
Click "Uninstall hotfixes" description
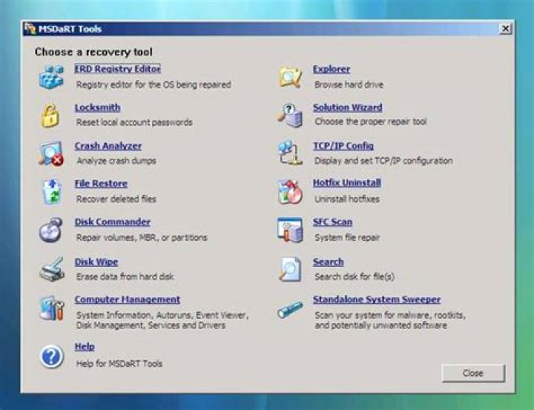point(346,199)
